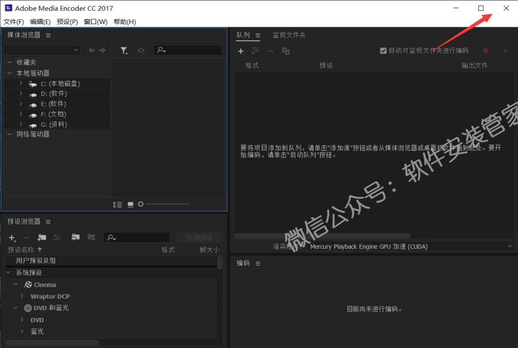Click the Add Source plus icon in the queue panel
518x348 pixels.
[x=241, y=51]
